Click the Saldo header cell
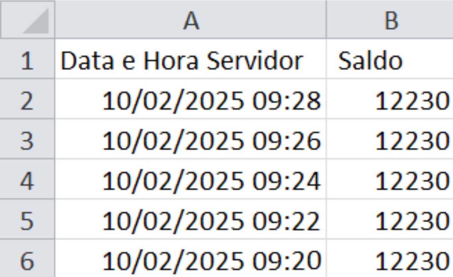This screenshot has height=277, width=453. pyautogui.click(x=390, y=59)
